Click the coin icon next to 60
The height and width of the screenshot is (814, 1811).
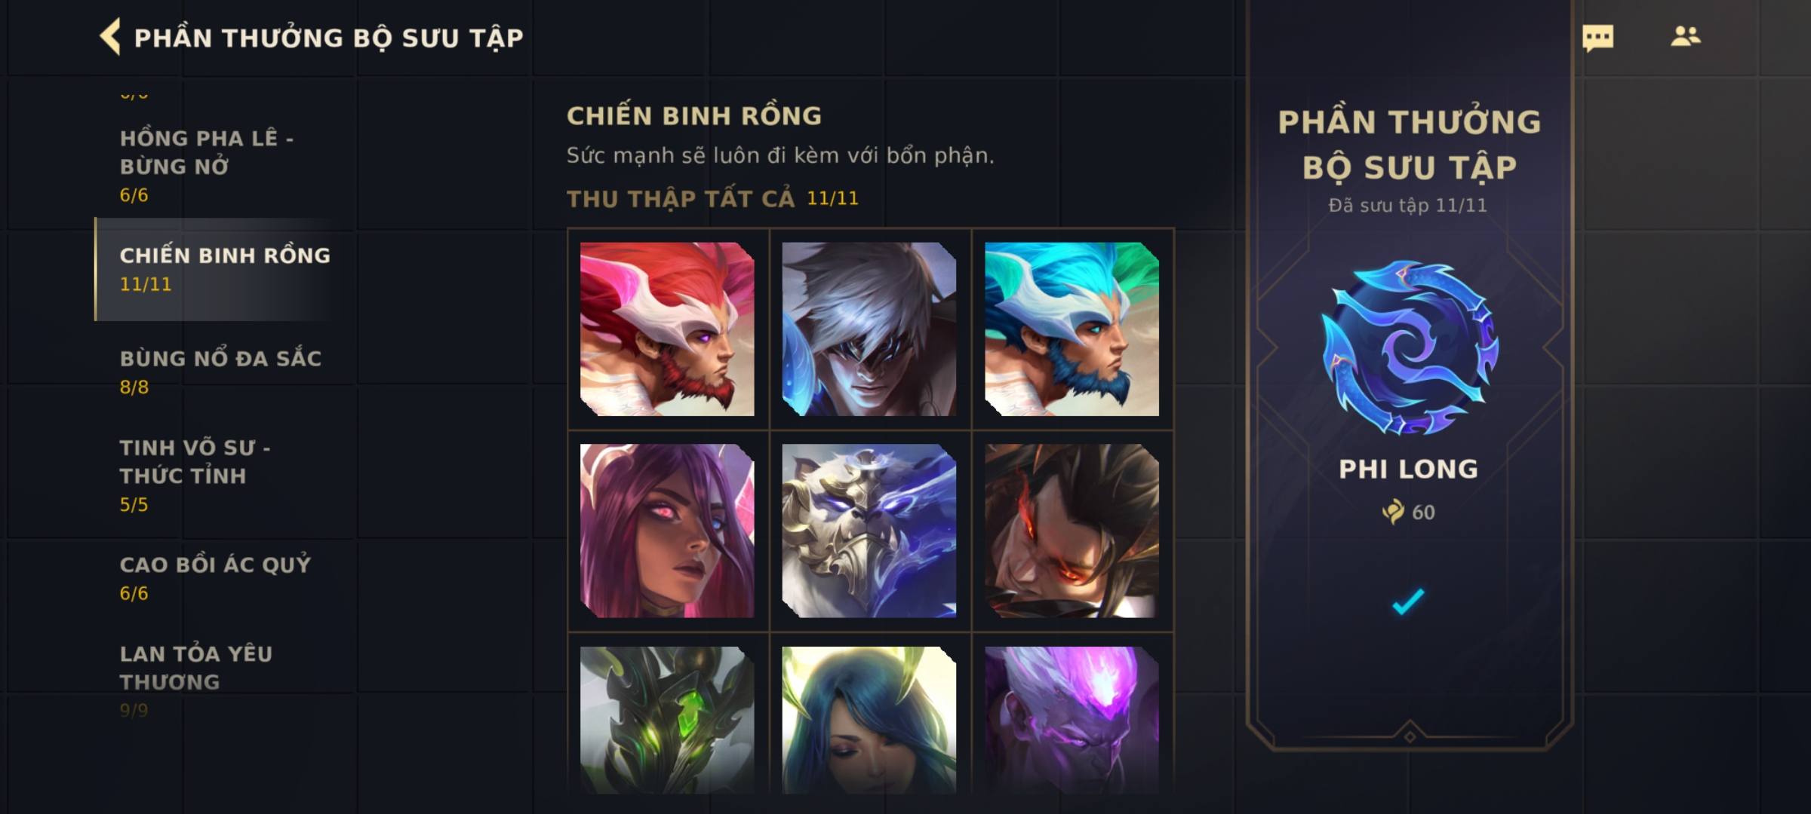click(1393, 512)
